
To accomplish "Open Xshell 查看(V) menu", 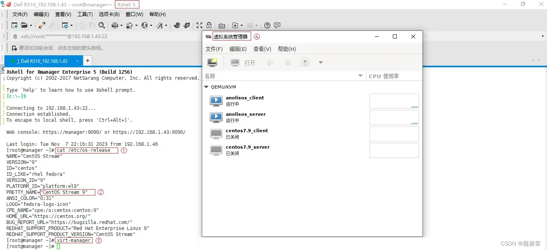I will [x=63, y=14].
